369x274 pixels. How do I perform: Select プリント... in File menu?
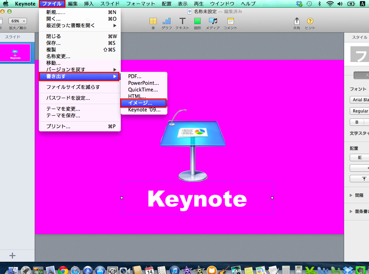pos(80,126)
